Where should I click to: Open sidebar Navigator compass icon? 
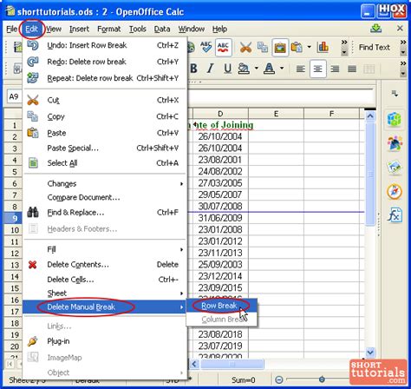click(395, 192)
